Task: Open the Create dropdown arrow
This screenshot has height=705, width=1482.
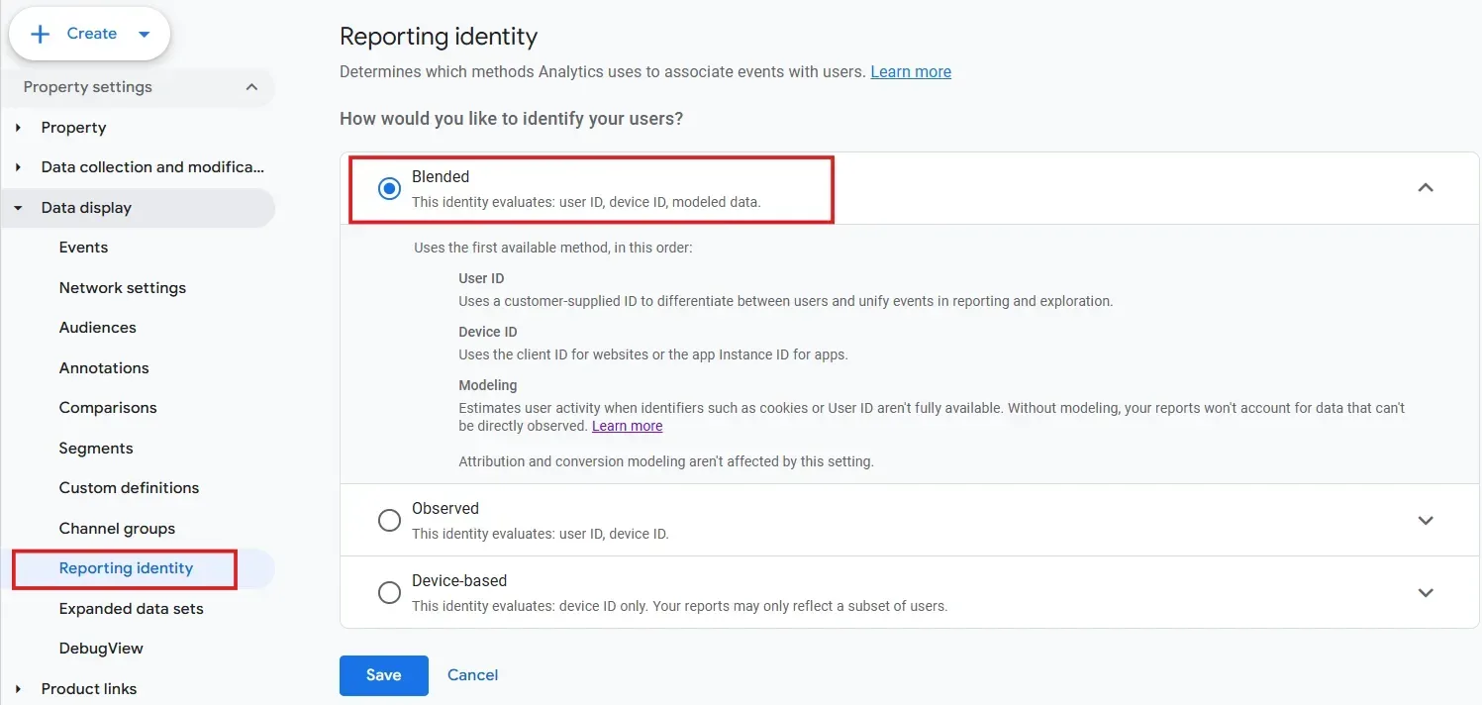Action: click(145, 34)
